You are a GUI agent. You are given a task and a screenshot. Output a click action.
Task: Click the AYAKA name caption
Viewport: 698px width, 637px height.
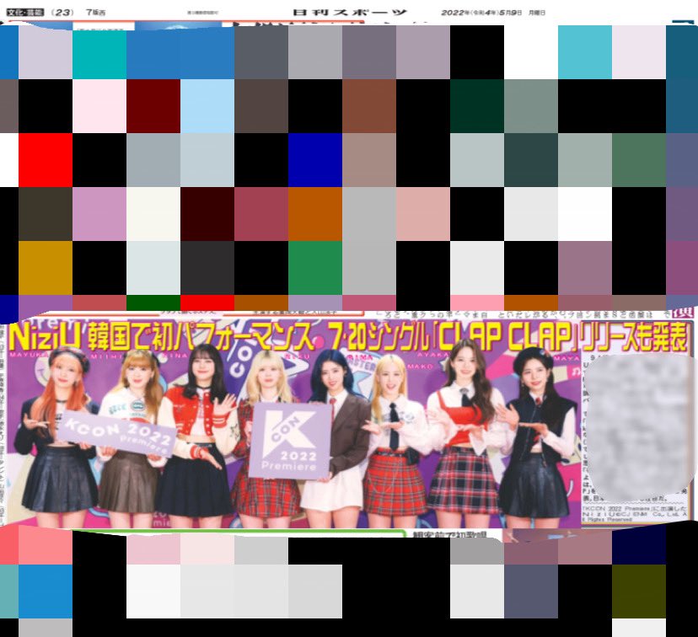(x=432, y=355)
